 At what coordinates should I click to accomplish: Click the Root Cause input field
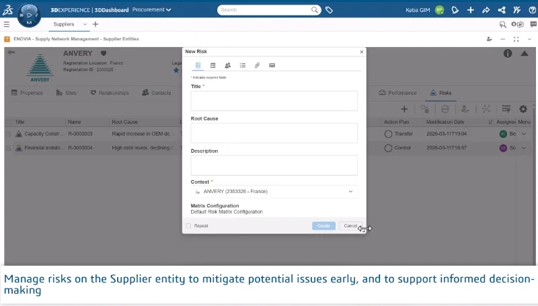tap(274, 133)
